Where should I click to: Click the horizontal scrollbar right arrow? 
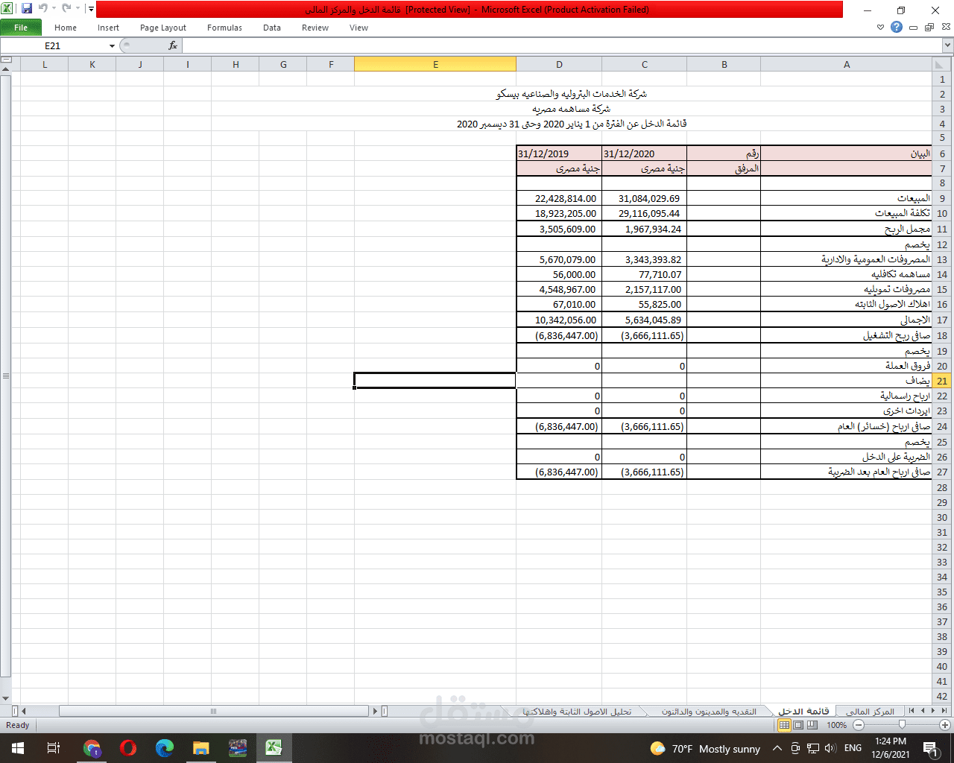pos(375,712)
